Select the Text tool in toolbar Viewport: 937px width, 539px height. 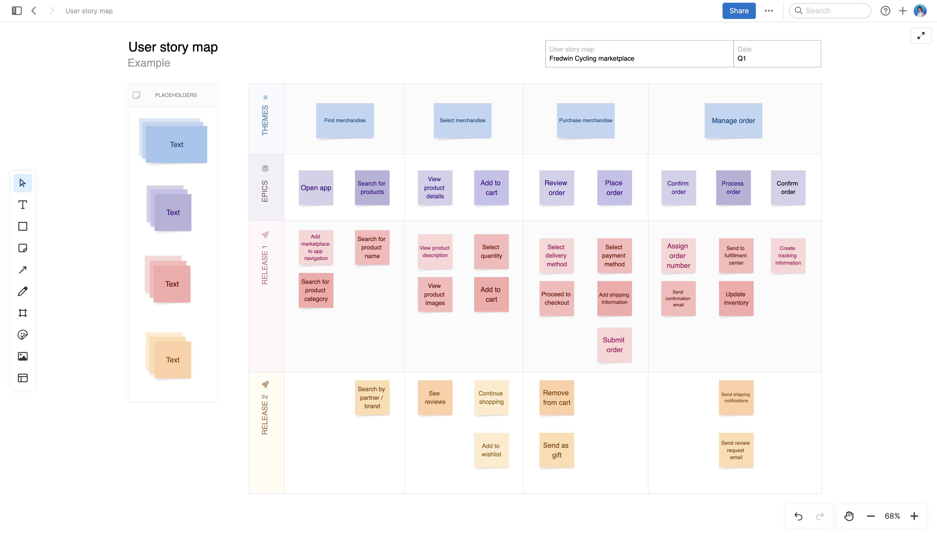23,205
